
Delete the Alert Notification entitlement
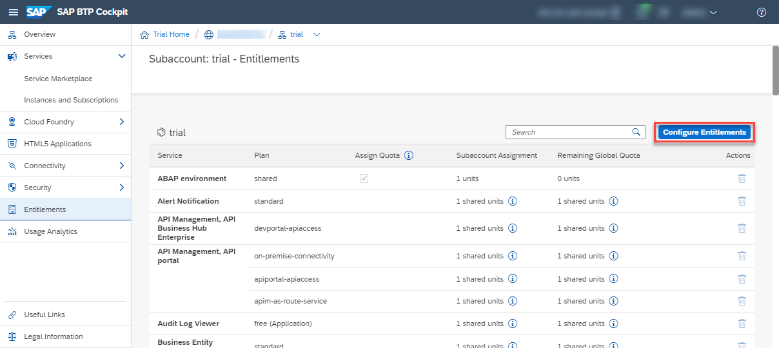742,201
